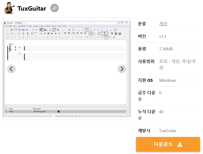Select the dotted note icon
Image resolution: width=203 pixels, height=154 pixels.
click(x=107, y=30)
